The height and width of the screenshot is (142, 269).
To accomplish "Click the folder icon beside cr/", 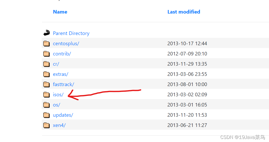I will pyautogui.click(x=46, y=64).
